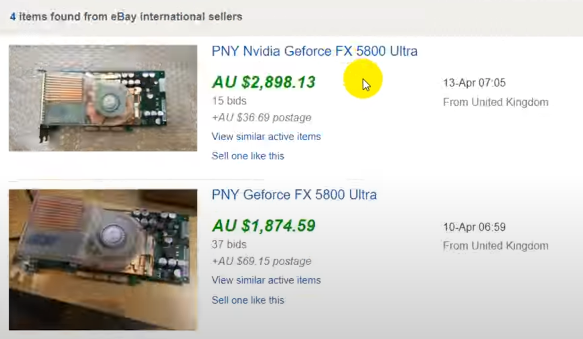The image size is (583, 339).
Task: Open the PNY Nvidia Geforce FX 5800 Ultra listing title
Action: pyautogui.click(x=314, y=51)
